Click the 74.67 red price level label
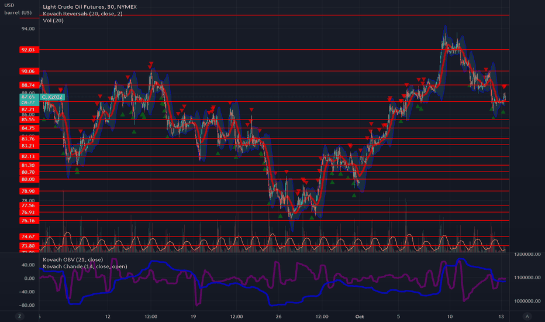Screen dimensions: 545x322 (29, 237)
